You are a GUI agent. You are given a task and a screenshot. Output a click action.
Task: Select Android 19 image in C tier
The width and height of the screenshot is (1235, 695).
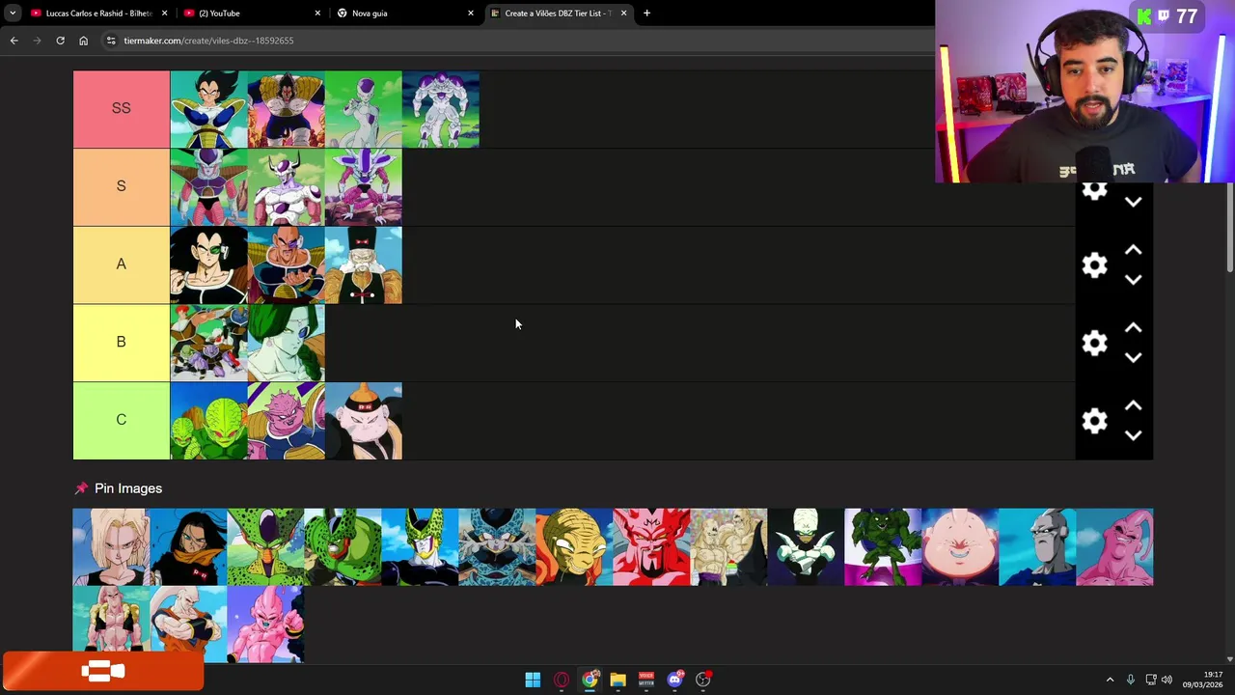[363, 421]
